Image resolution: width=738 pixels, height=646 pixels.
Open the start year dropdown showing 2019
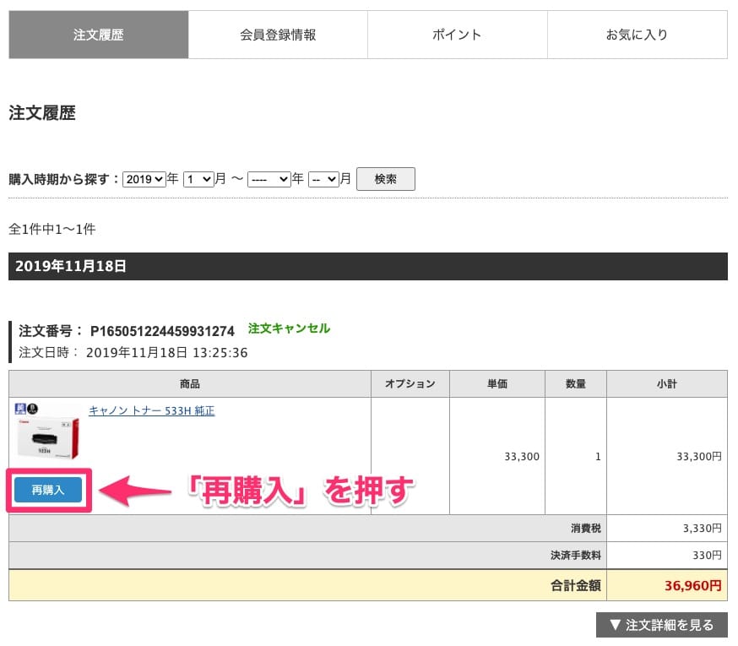[x=144, y=179]
